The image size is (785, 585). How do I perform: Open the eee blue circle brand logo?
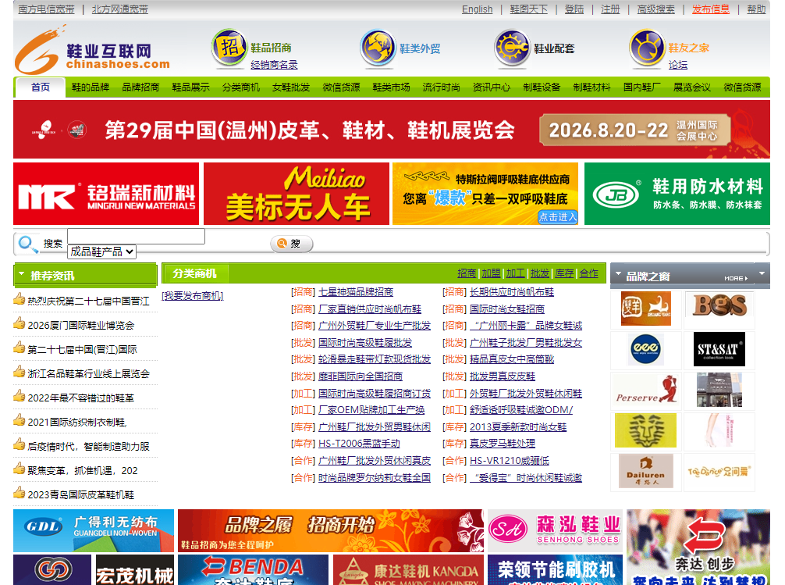(x=645, y=348)
